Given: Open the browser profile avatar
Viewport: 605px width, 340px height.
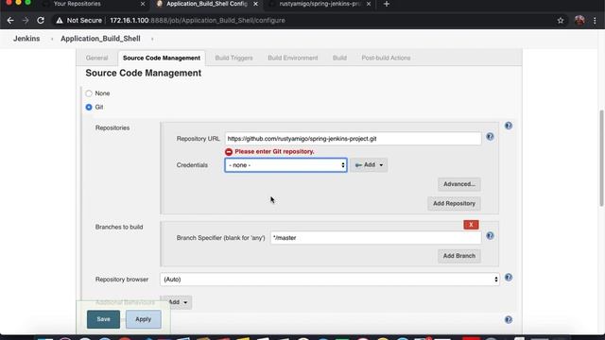Looking at the screenshot, I should click(579, 21).
